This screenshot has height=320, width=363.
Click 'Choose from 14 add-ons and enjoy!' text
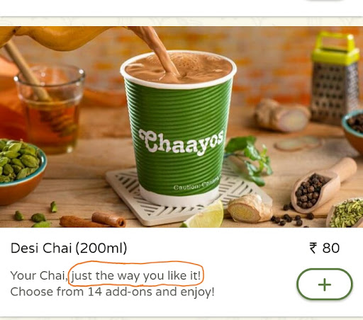pos(113,292)
